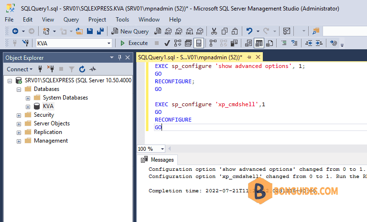Click the Paste clipboard icon
Screen dimensions: 367x222
click(x=235, y=31)
